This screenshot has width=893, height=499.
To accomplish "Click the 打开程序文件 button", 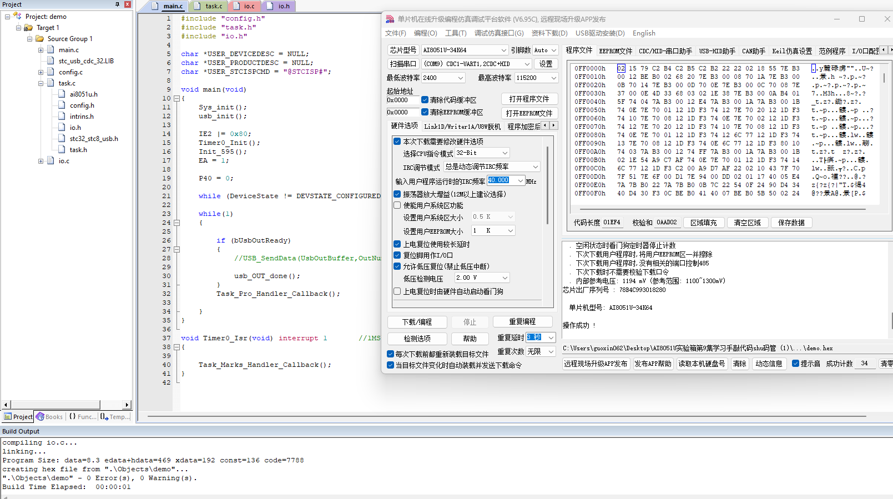I will [x=529, y=99].
